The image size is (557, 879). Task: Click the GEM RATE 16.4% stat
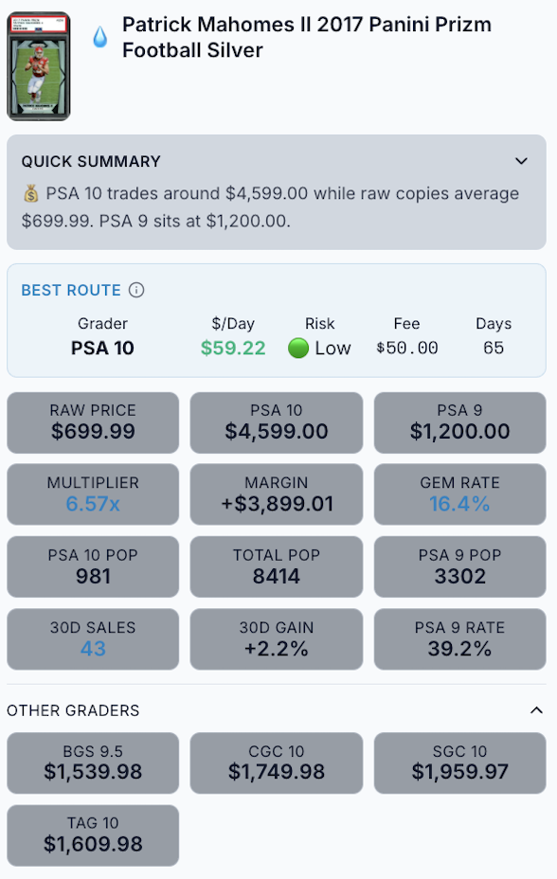[459, 493]
